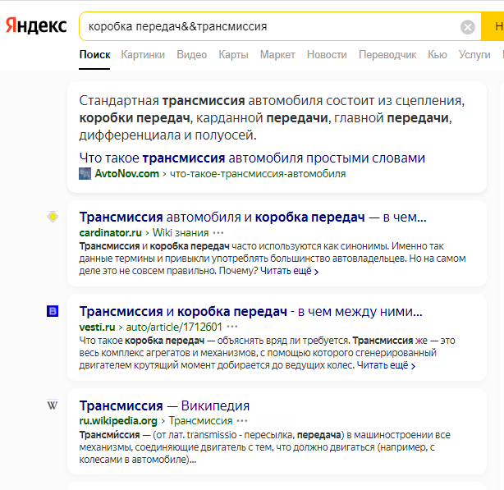Click the Новости tab
This screenshot has width=504, height=490.
327,55
